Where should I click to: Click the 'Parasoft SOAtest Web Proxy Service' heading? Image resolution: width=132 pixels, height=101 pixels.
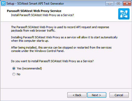click(34, 11)
